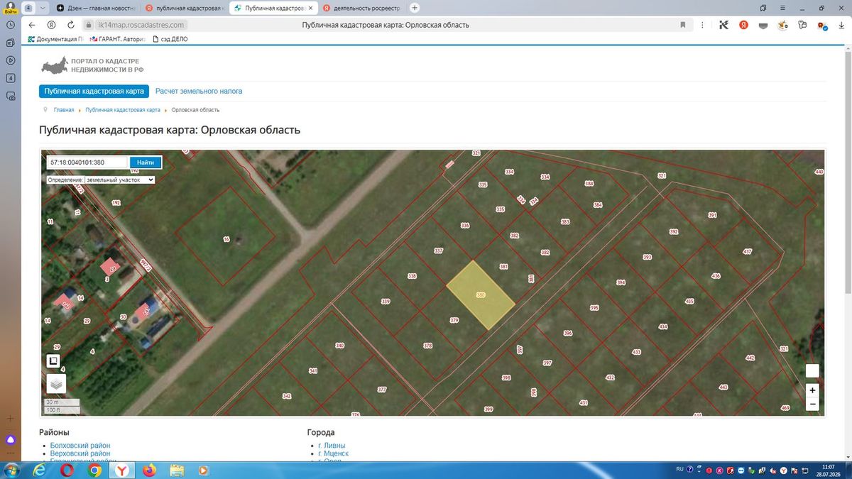
Task: Follow the Главная breadcrumb link
Action: click(64, 110)
